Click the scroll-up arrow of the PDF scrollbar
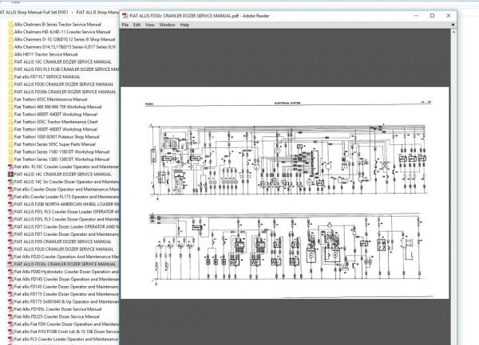The height and width of the screenshot is (345, 479). pyautogui.click(x=453, y=32)
